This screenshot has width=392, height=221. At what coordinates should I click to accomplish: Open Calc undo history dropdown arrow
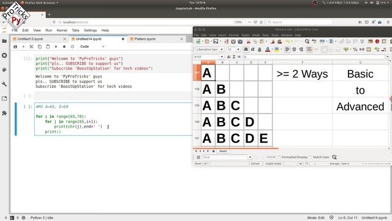point(292,41)
